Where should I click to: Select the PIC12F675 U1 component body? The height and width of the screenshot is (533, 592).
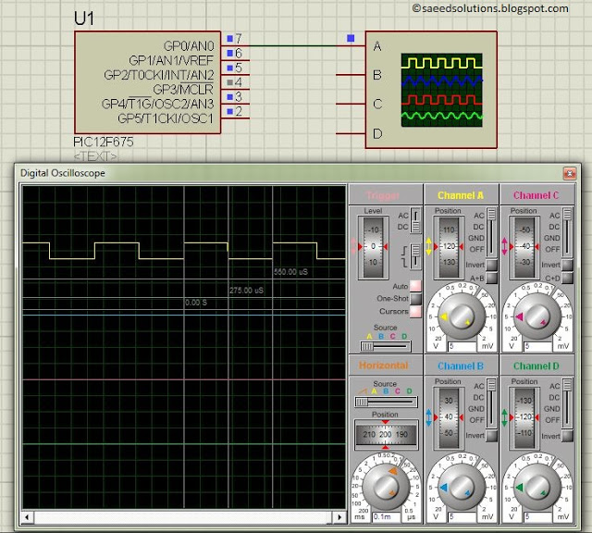click(x=148, y=82)
